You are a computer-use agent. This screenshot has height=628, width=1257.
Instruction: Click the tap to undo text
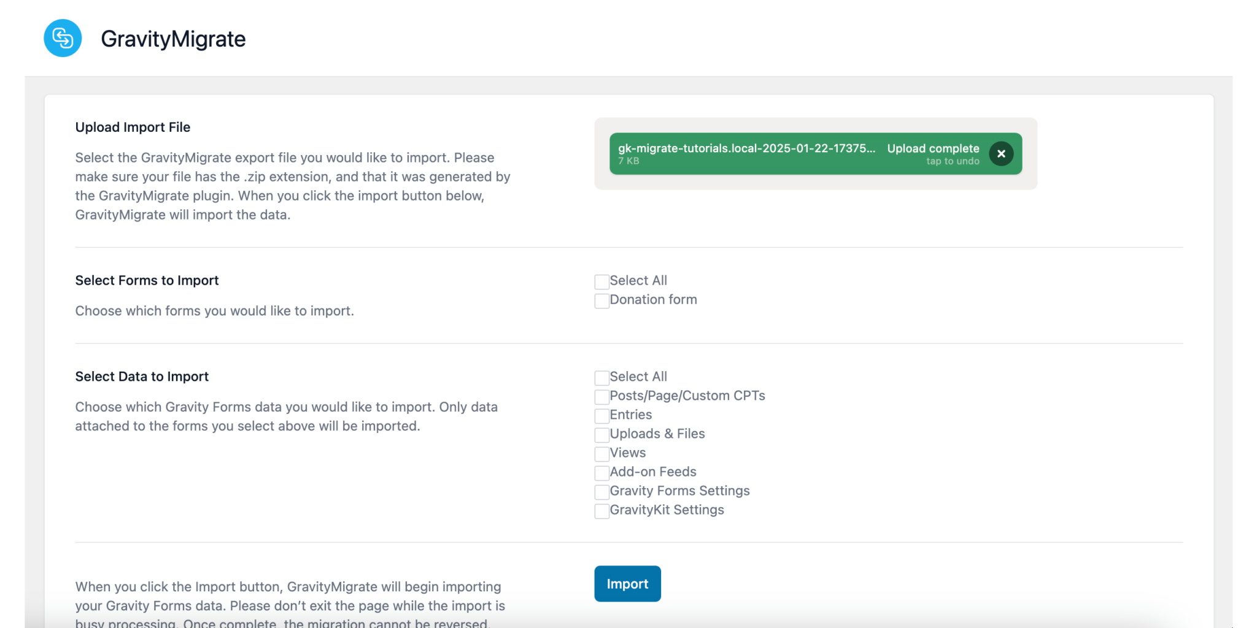[x=953, y=161]
